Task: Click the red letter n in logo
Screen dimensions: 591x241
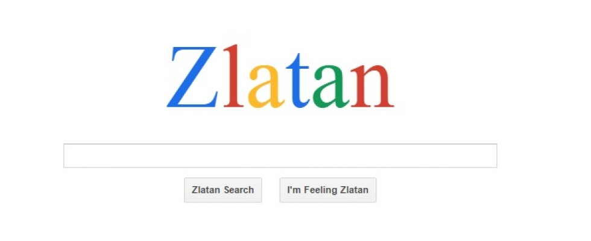Action: tap(373, 86)
